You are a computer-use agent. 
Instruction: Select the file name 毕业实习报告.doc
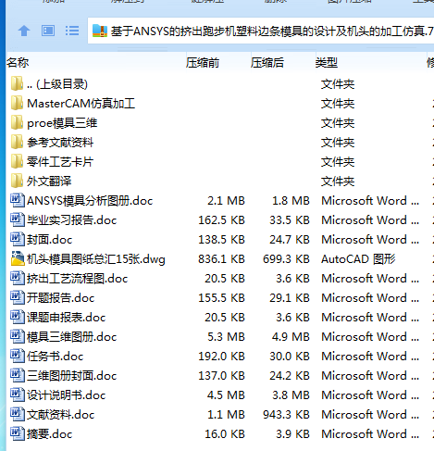[x=72, y=220]
